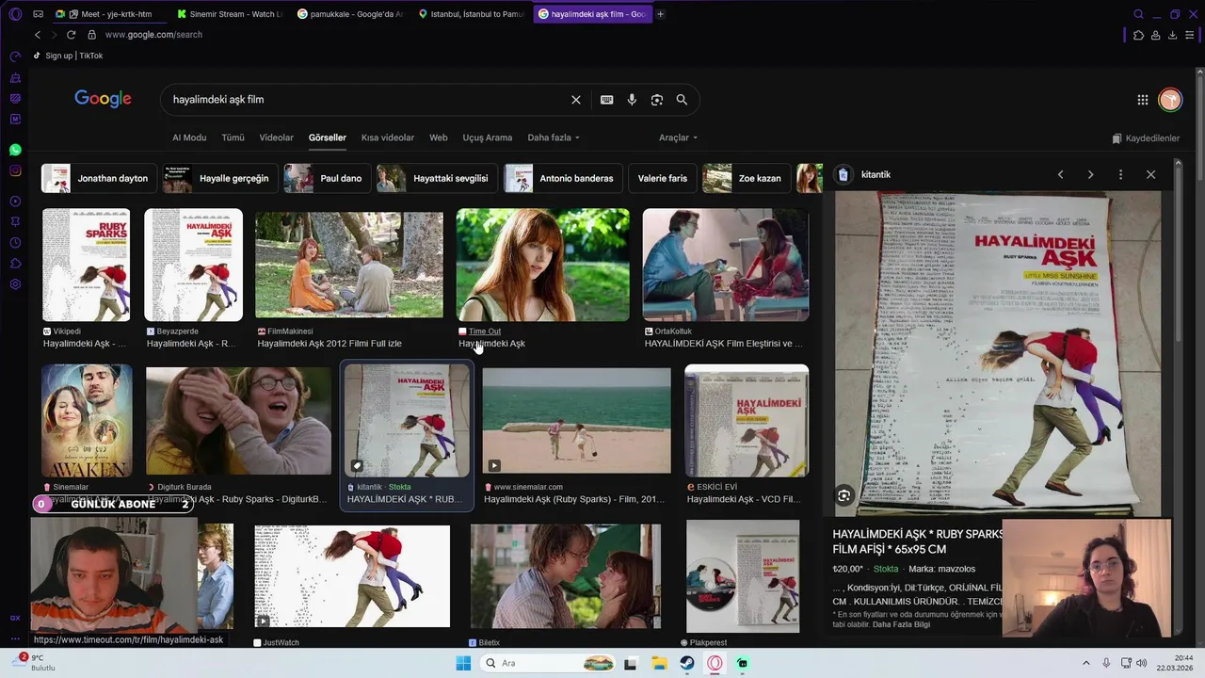
Task: Go back to previous page
Action: [x=38, y=35]
